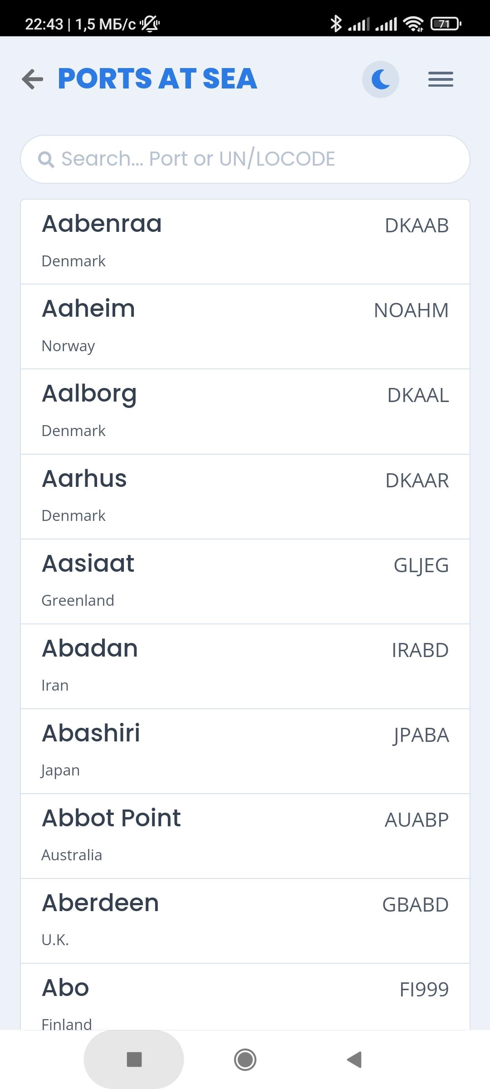Open Aaheim Norway port
Image resolution: width=490 pixels, height=1089 pixels.
point(245,327)
